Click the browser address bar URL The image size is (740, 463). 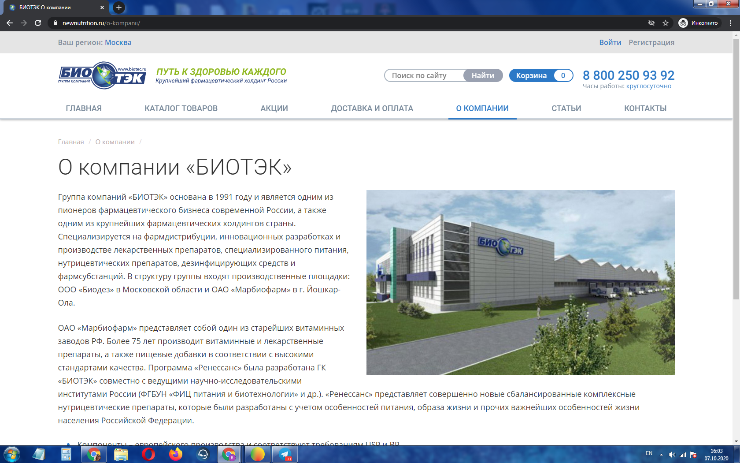coord(101,23)
